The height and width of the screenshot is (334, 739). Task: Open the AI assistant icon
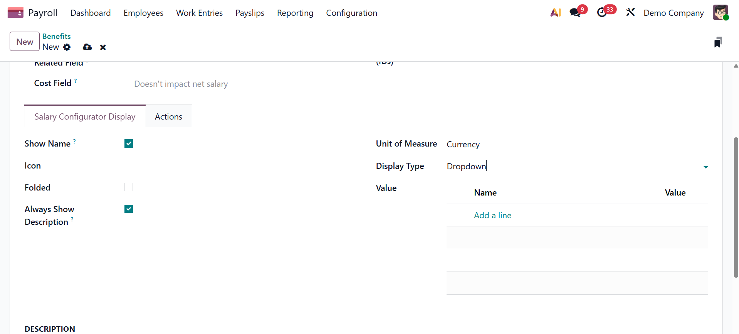[x=555, y=13]
